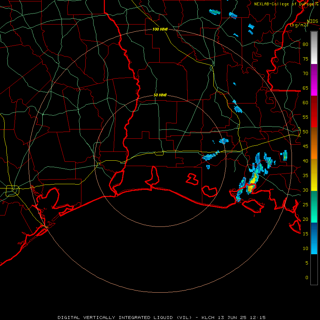Image resolution: width=320 pixels, height=320 pixels.
Task: Click the Digital Vertically Integrated Liquid title text
Action: click(x=125, y=318)
